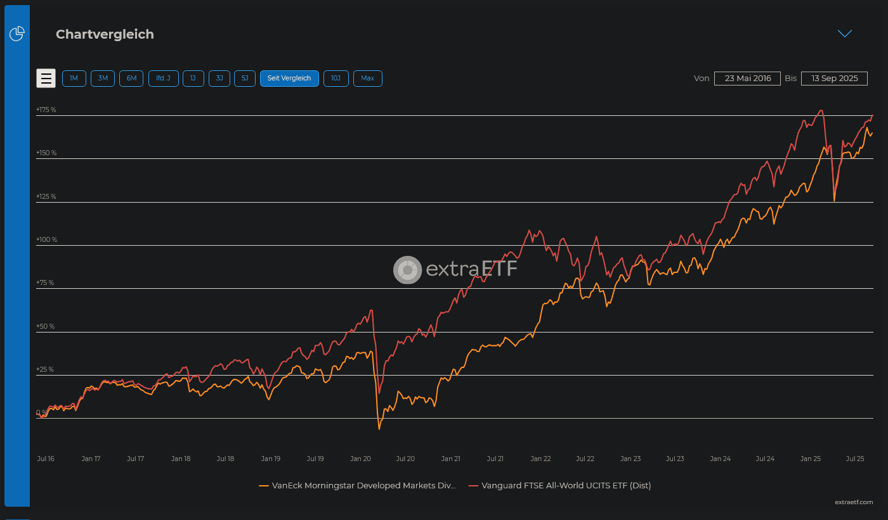
Task: Collapse the Chartvergleich section chevron
Action: (844, 34)
